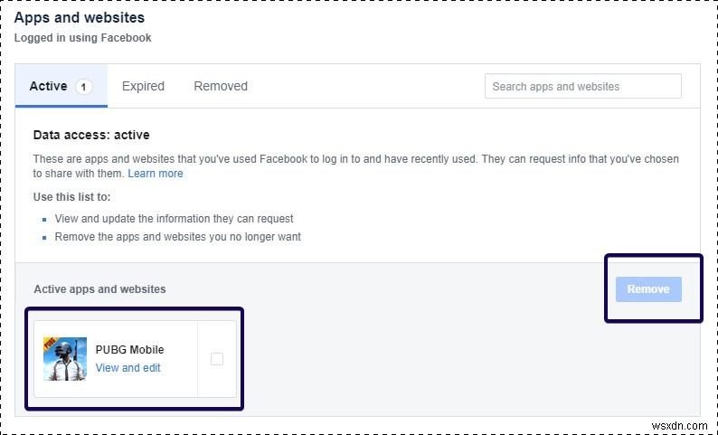Image resolution: width=718 pixels, height=435 pixels.
Task: Switch to the Active tab
Action: (48, 87)
